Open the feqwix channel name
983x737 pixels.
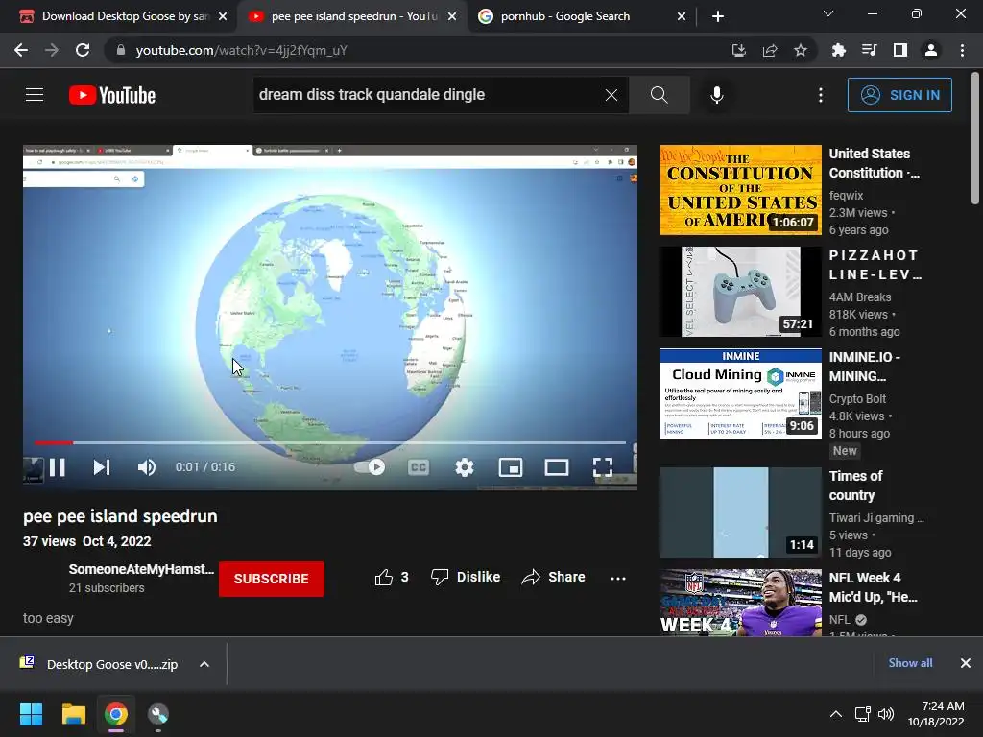point(846,196)
